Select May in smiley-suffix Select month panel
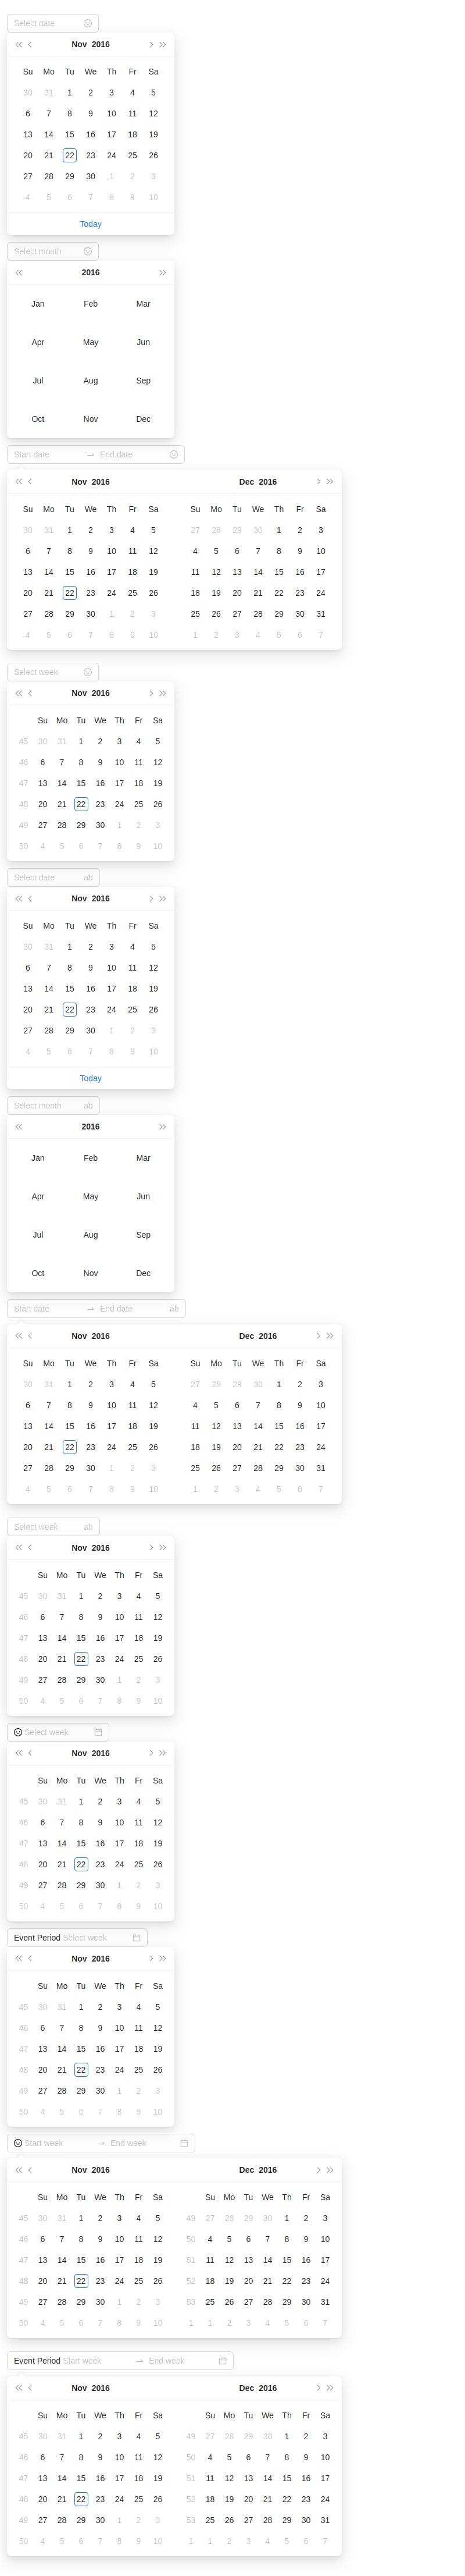 pyautogui.click(x=91, y=342)
